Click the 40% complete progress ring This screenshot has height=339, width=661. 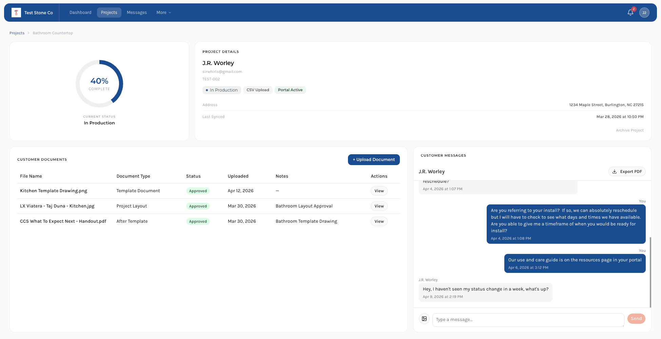tap(99, 84)
